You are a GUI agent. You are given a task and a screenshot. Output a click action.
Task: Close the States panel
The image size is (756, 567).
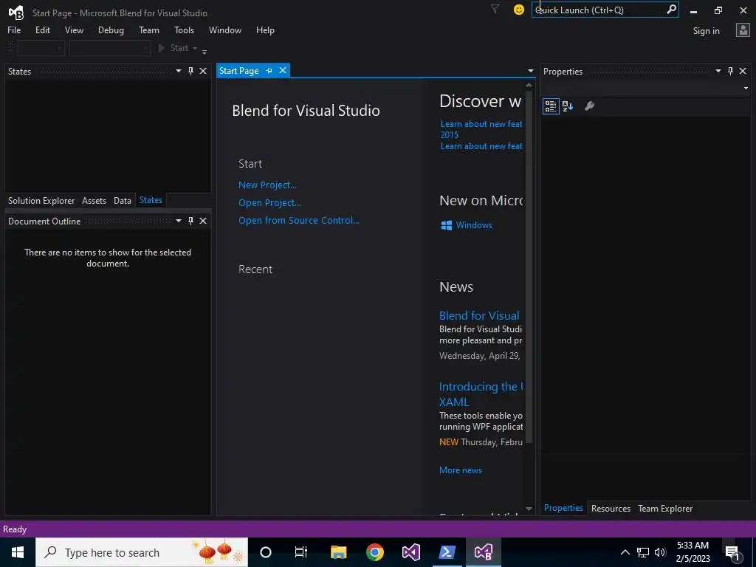pos(203,71)
